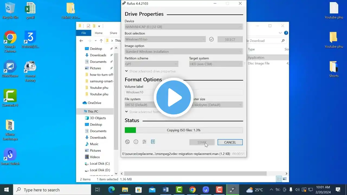The image size is (347, 195).
Task: Open Microsoft Store from taskbar
Action: 138,190
